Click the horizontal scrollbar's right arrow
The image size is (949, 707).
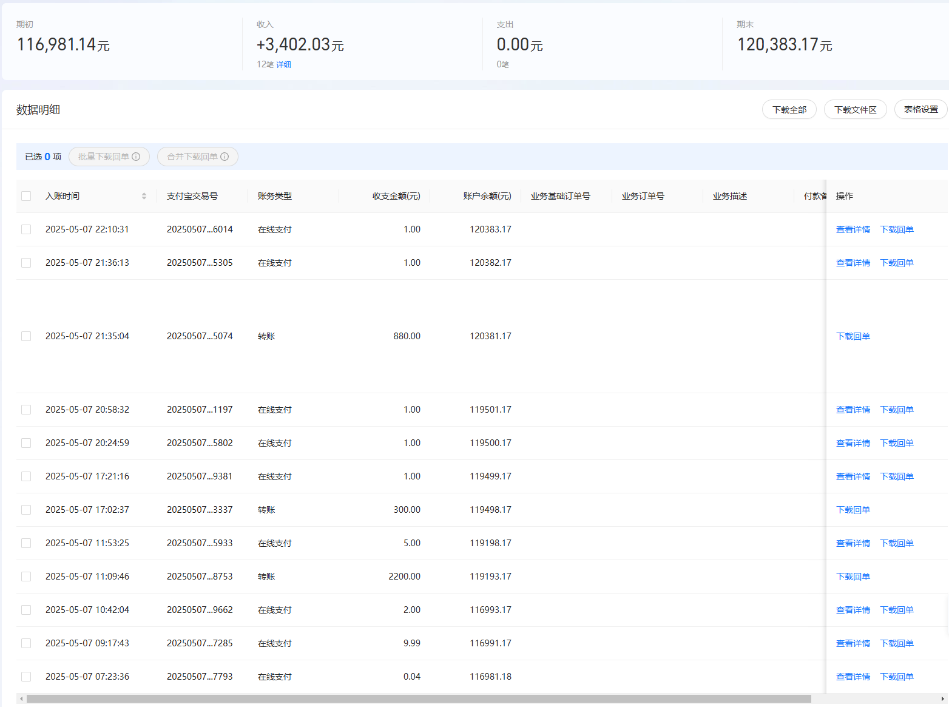click(x=943, y=699)
